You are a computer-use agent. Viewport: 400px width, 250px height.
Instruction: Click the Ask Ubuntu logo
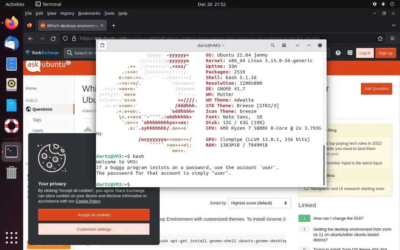click(48, 65)
